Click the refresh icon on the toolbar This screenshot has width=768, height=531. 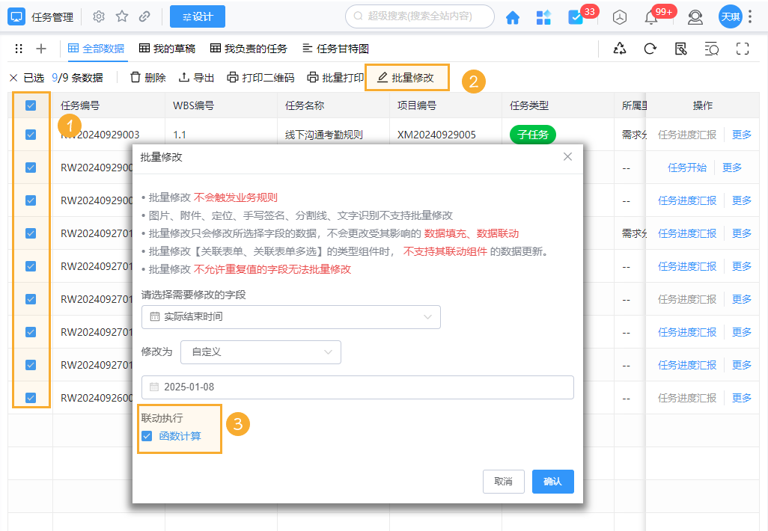point(650,48)
